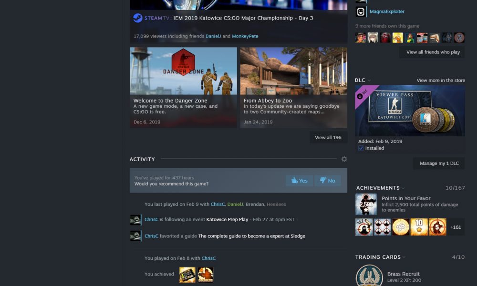
Task: Open friend avatar with headband-wearing face
Action: (360, 38)
